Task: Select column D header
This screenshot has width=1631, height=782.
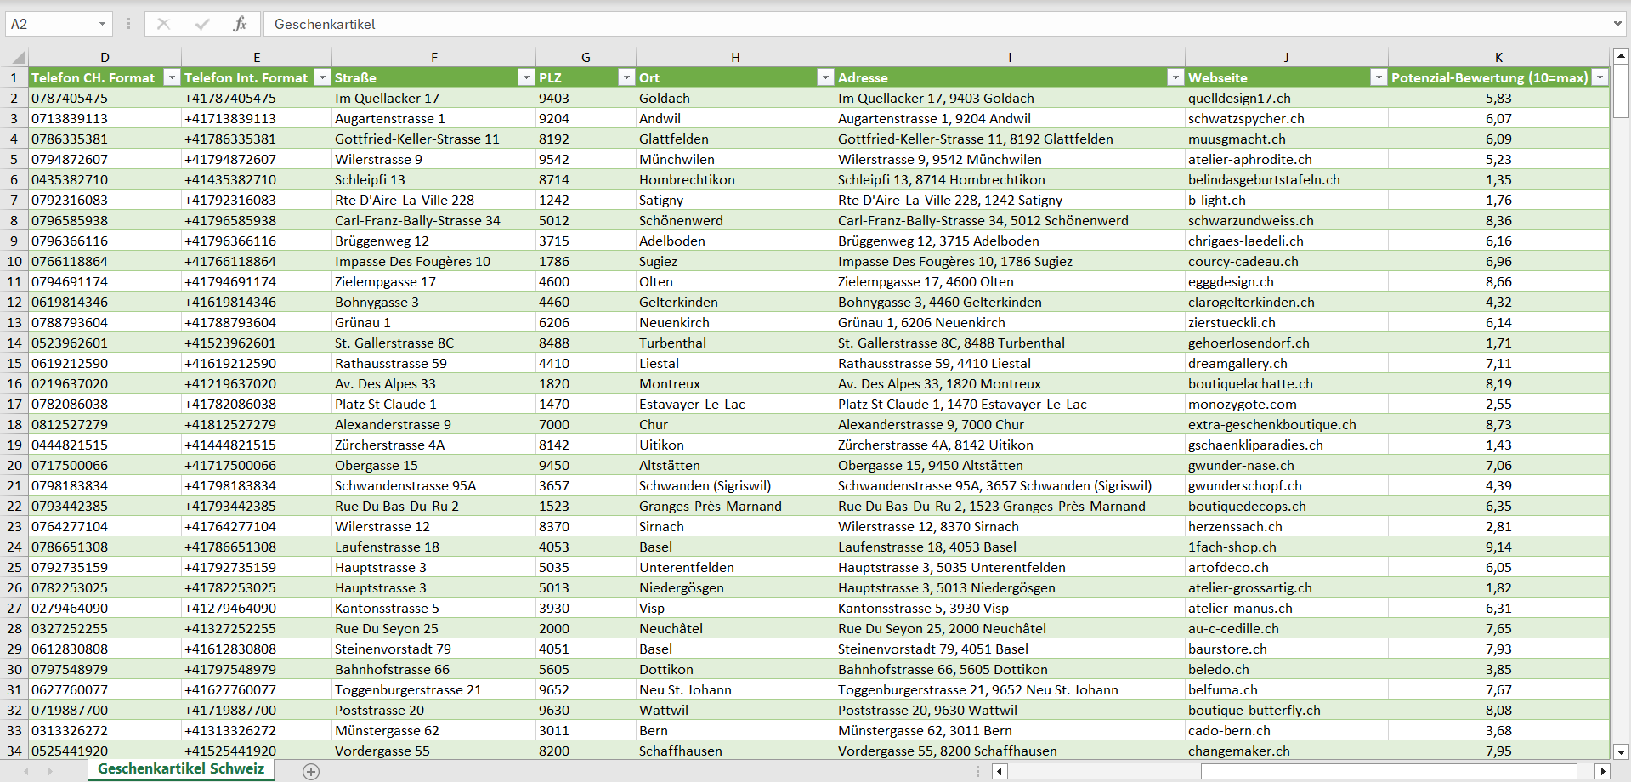Action: click(105, 58)
